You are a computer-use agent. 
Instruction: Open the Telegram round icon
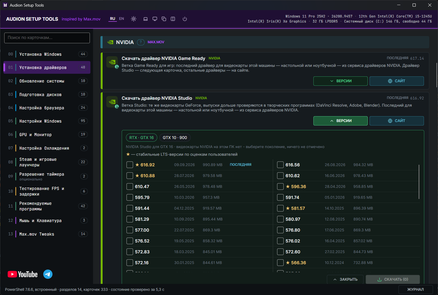48,274
